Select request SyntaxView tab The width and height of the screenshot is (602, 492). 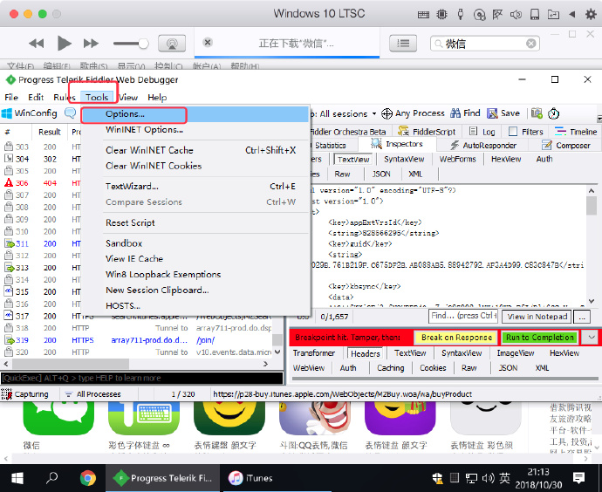404,160
